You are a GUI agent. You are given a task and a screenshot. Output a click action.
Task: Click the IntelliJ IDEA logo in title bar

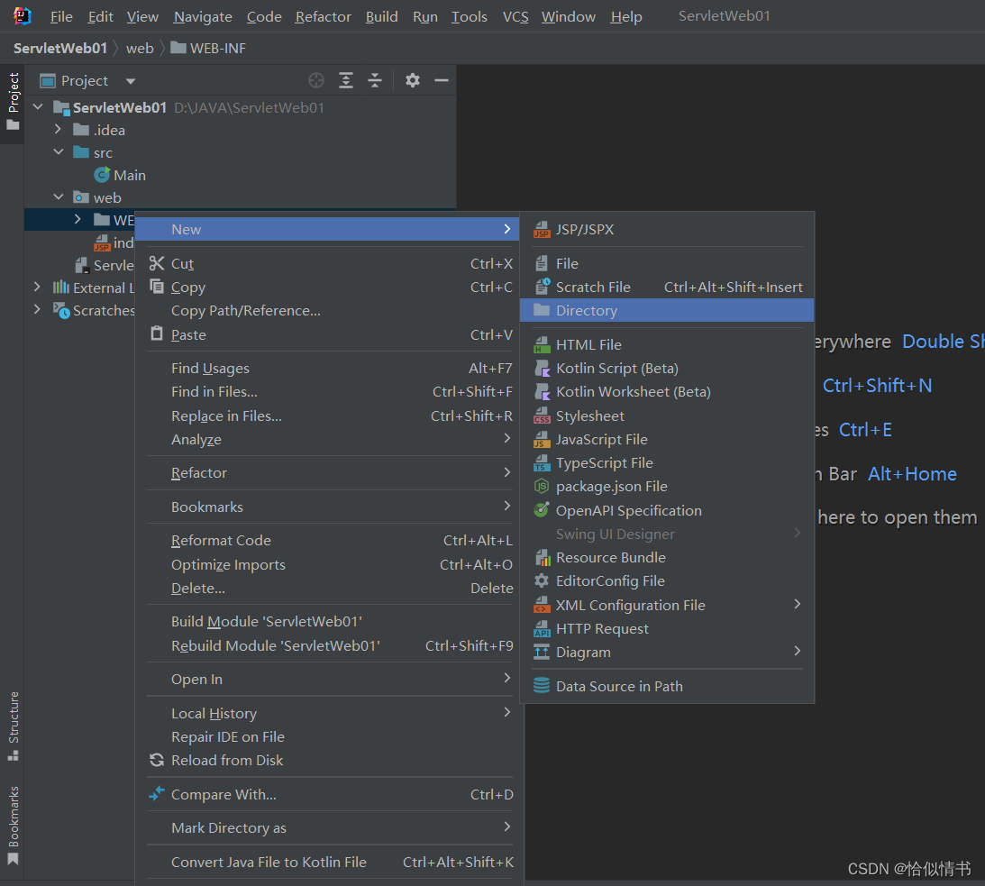[x=20, y=15]
